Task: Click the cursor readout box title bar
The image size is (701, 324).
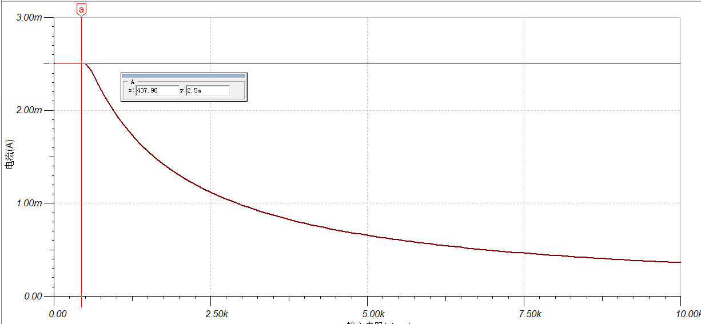Action: [x=184, y=75]
